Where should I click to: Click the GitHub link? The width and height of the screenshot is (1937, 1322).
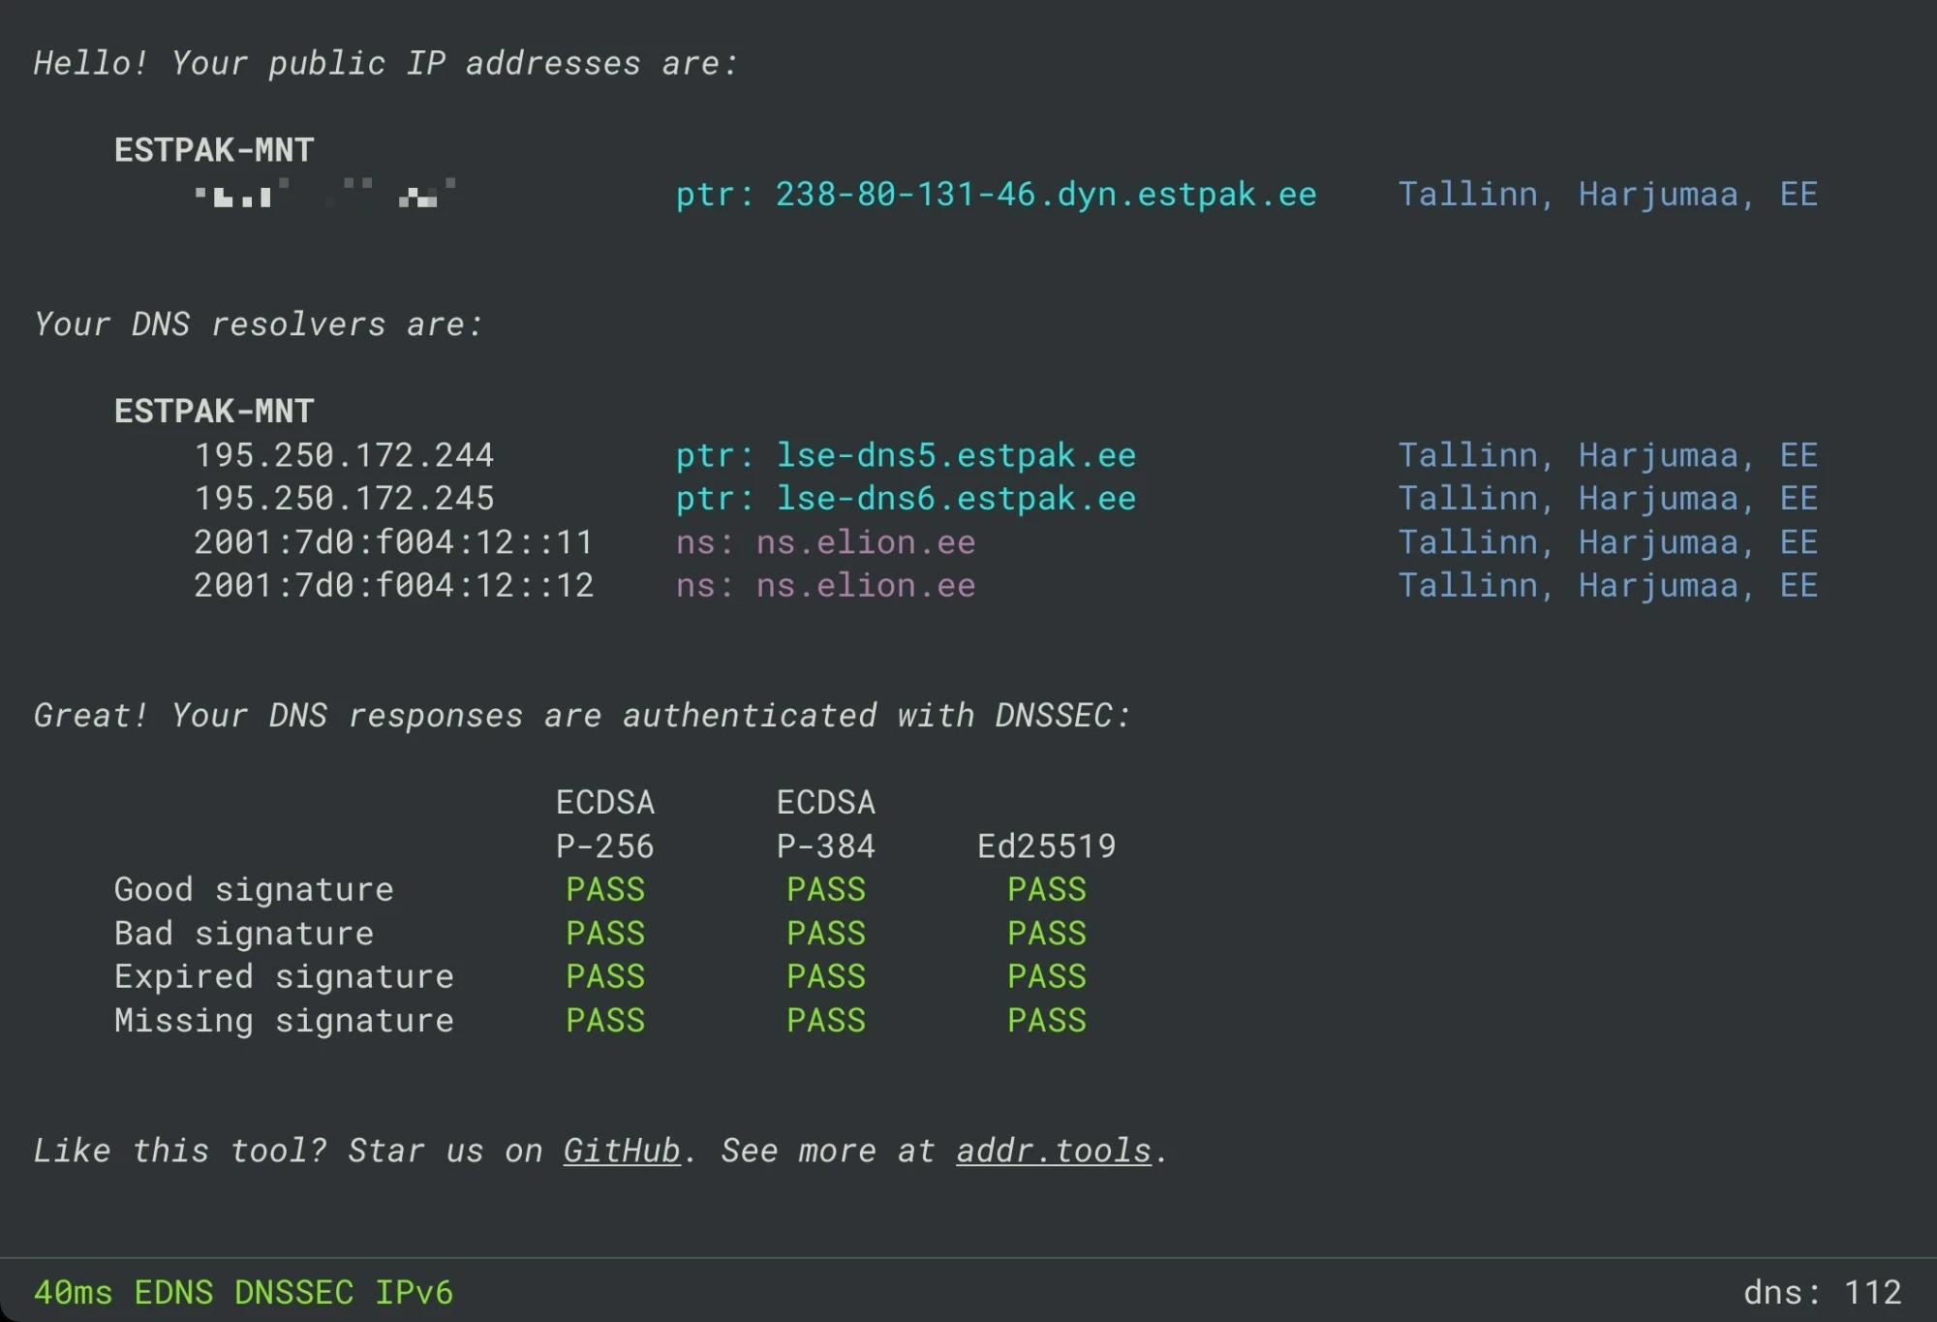621,1151
